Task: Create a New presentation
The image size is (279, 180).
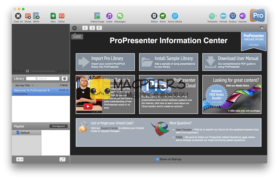Action: coord(53,16)
